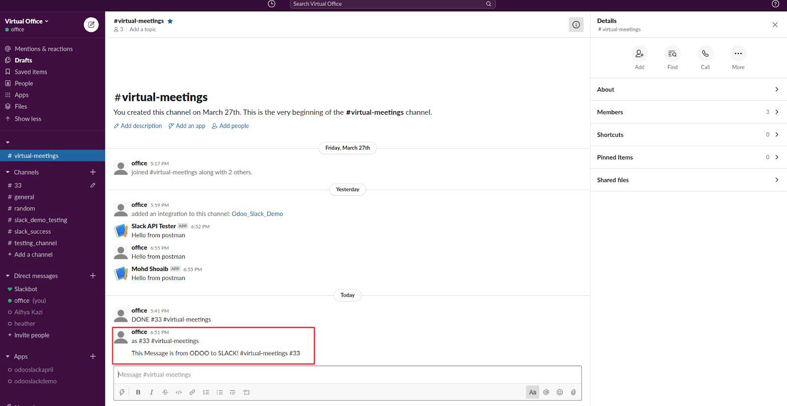This screenshot has width=787, height=406.
Task: Open the shortcuts lightning bolt icon
Action: (x=122, y=392)
